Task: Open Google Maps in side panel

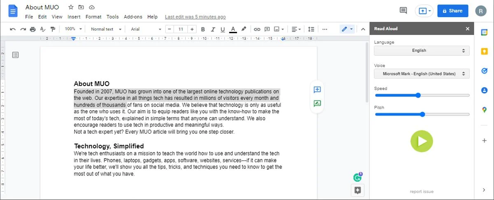Action: [484, 109]
